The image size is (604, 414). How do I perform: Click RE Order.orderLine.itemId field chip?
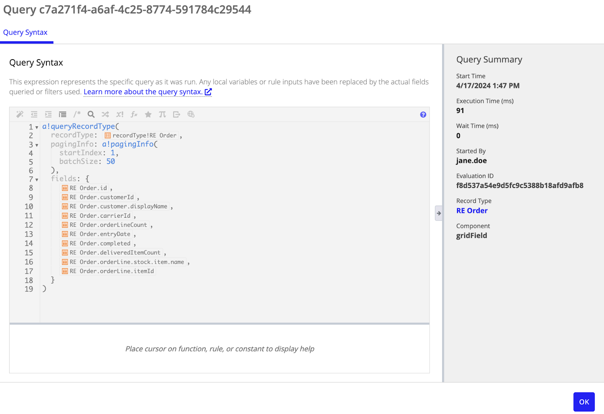pyautogui.click(x=108, y=271)
